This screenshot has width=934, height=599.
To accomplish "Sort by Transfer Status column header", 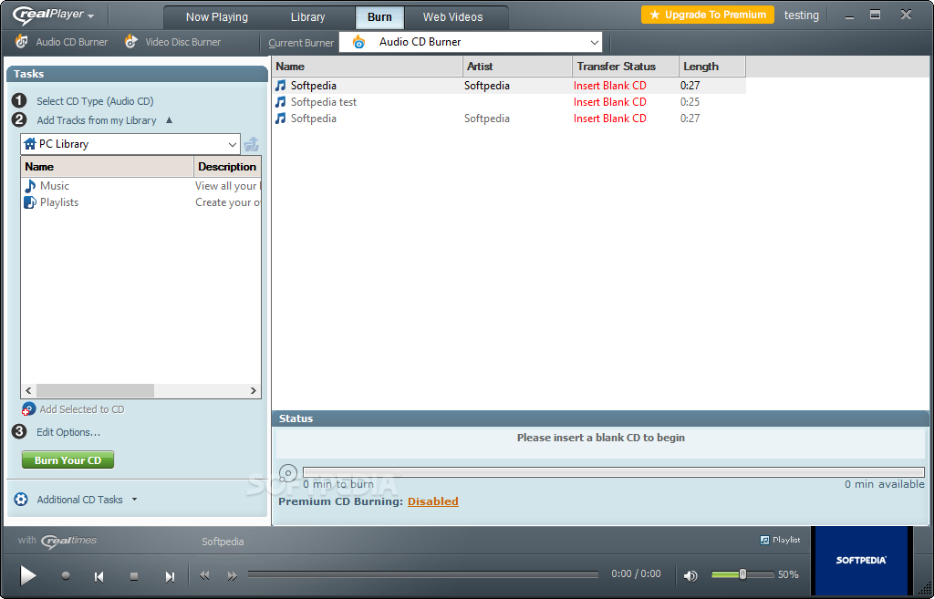I will pyautogui.click(x=626, y=67).
